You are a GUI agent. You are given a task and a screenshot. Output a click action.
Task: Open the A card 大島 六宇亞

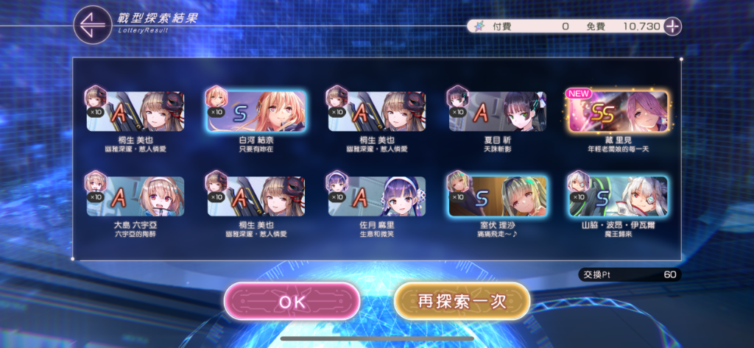click(135, 196)
